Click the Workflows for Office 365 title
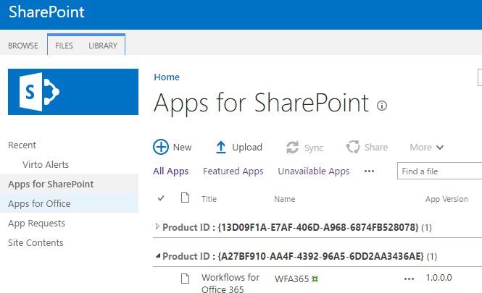This screenshot has height=293, width=482. tap(230, 283)
